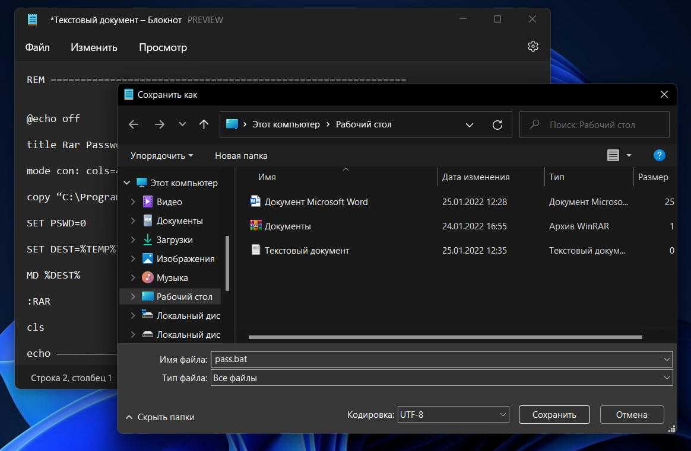Click Рабочий стол in address breadcrumb

[363, 124]
